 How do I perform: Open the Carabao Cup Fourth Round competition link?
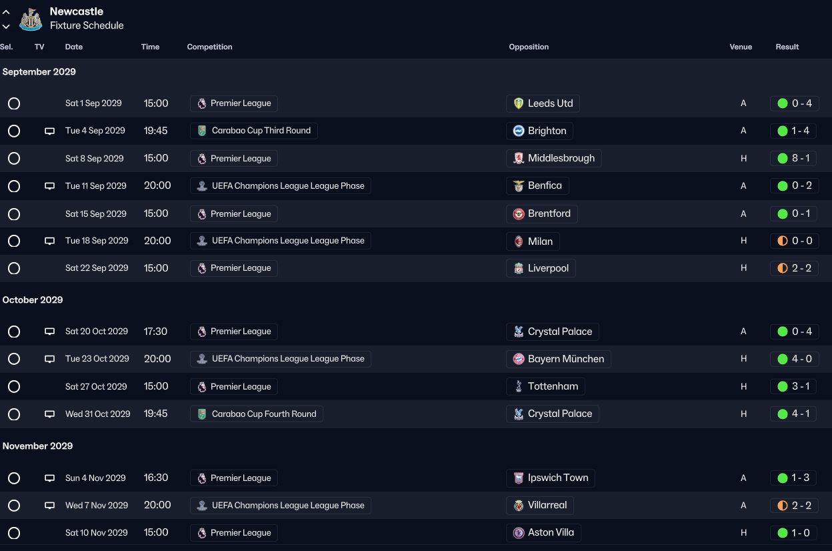(257, 414)
